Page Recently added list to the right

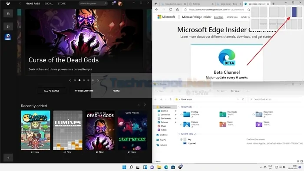point(145,105)
